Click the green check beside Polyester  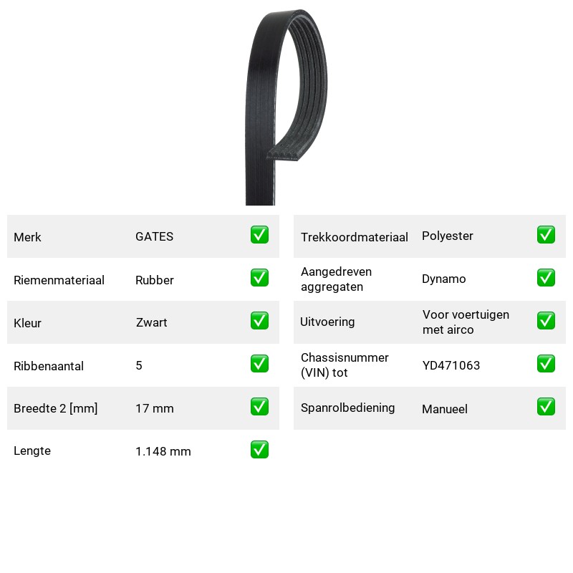click(x=546, y=235)
